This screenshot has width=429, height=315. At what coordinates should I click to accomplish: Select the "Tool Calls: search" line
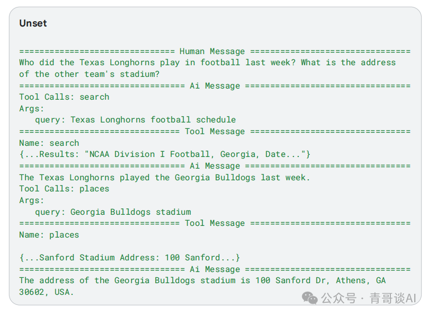click(64, 97)
